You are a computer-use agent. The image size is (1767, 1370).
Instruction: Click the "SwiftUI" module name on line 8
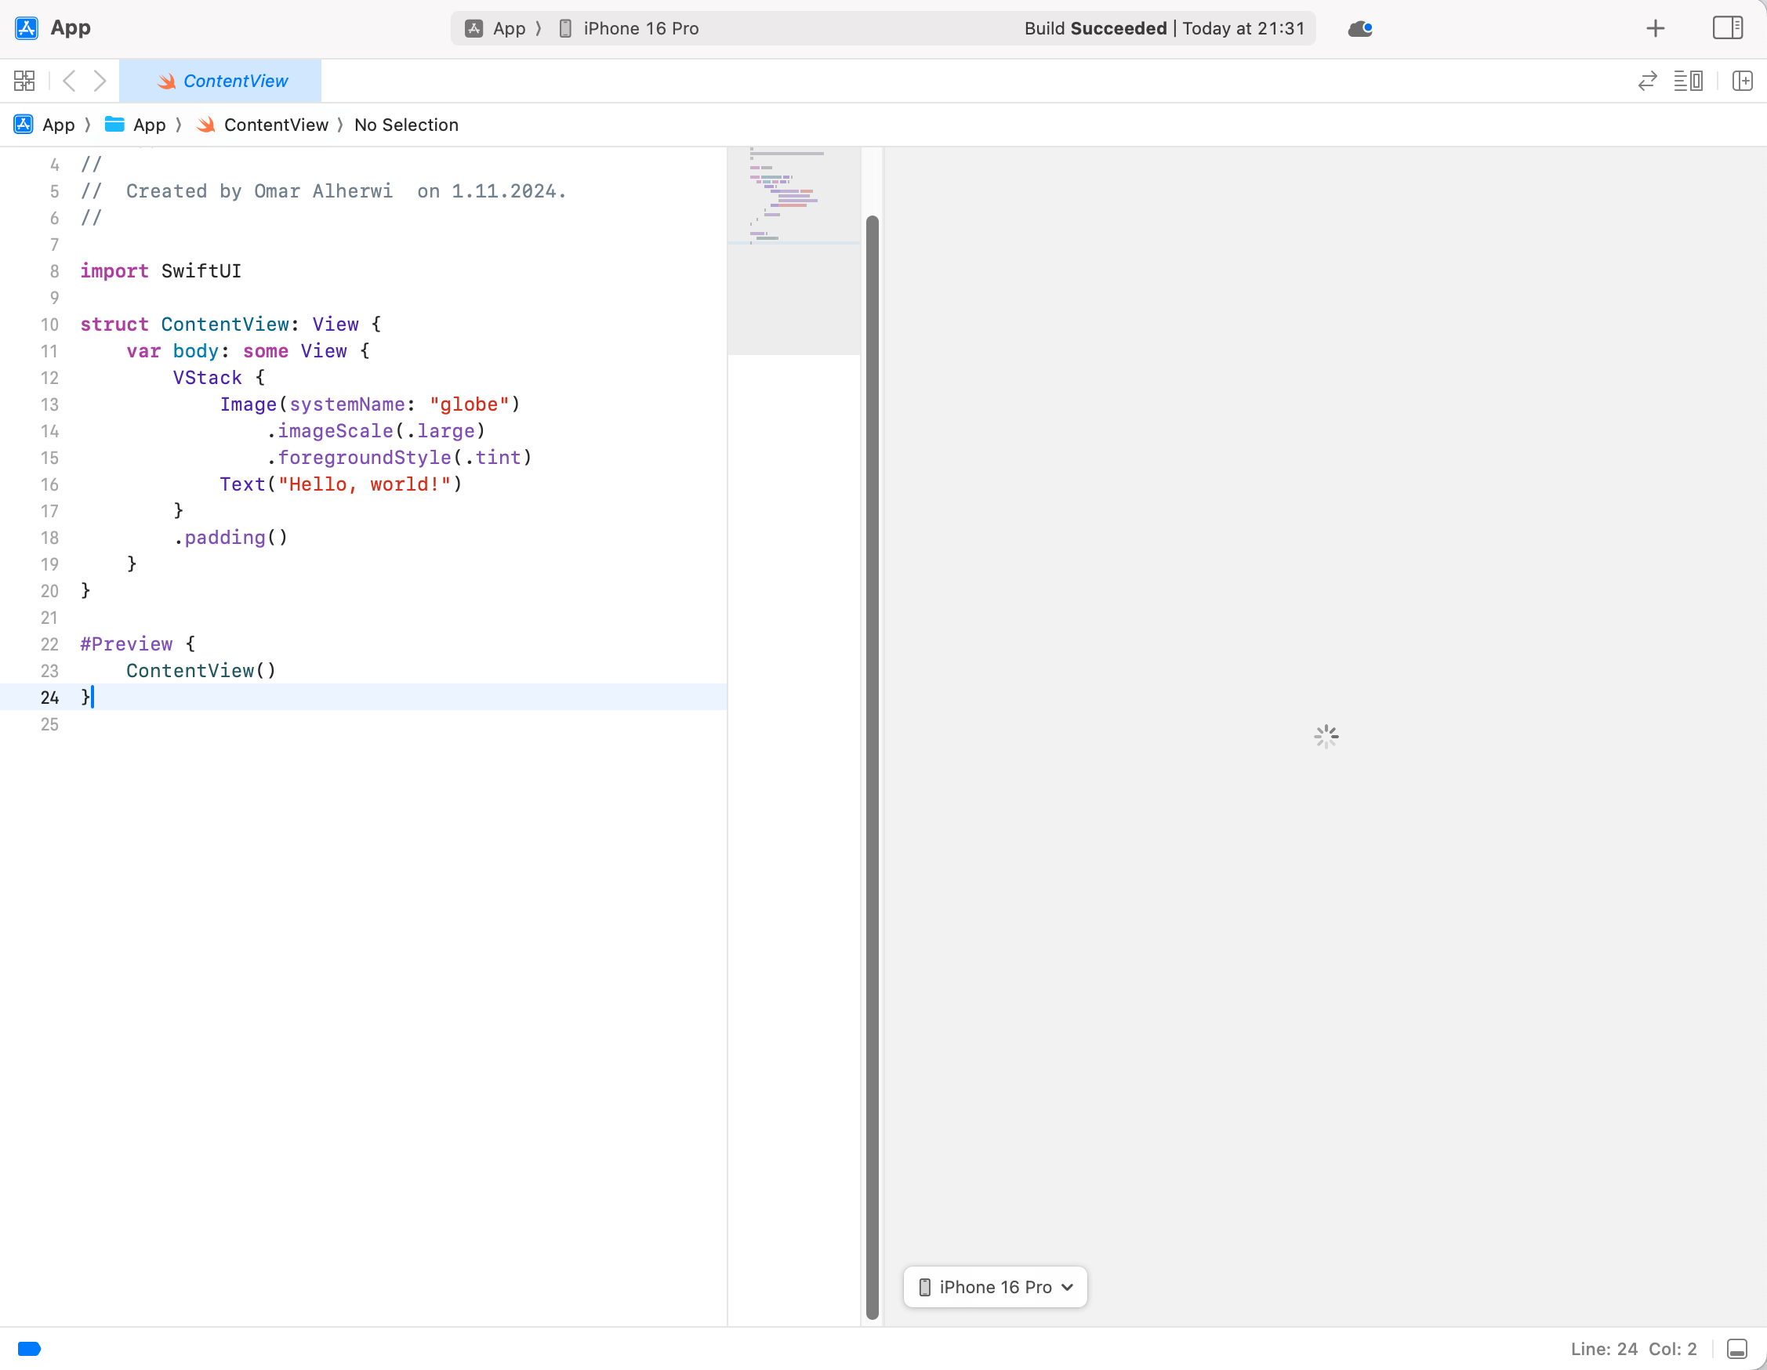point(201,271)
